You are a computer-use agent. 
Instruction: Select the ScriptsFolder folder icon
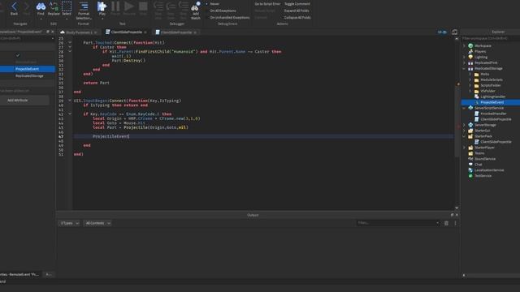[x=477, y=85]
